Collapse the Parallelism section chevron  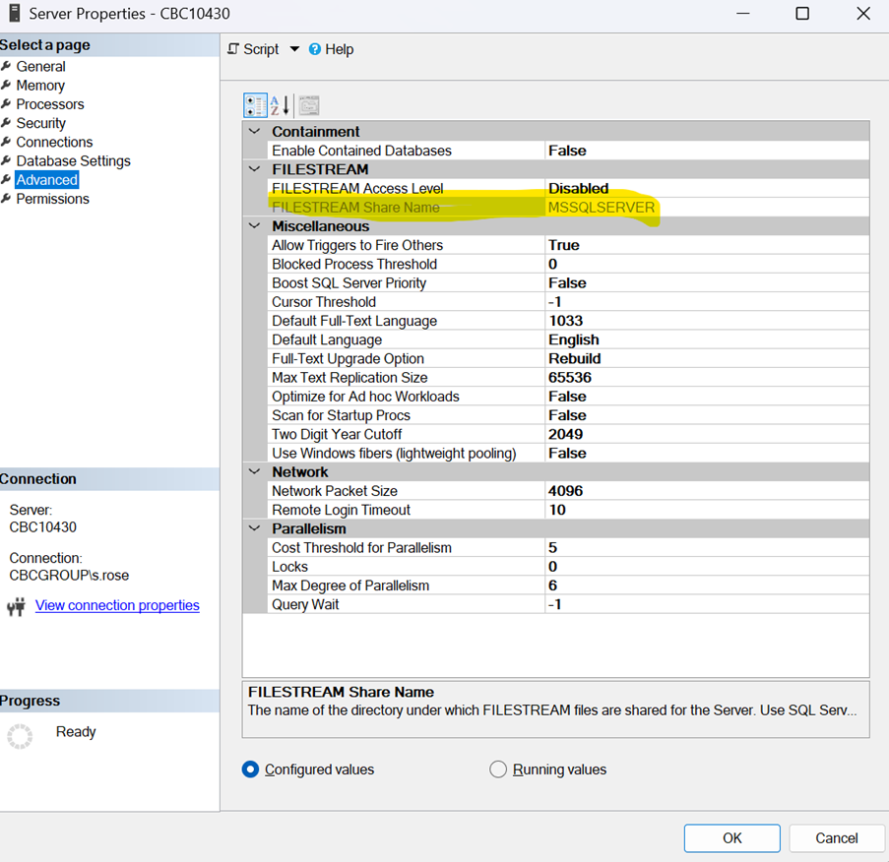tap(255, 528)
